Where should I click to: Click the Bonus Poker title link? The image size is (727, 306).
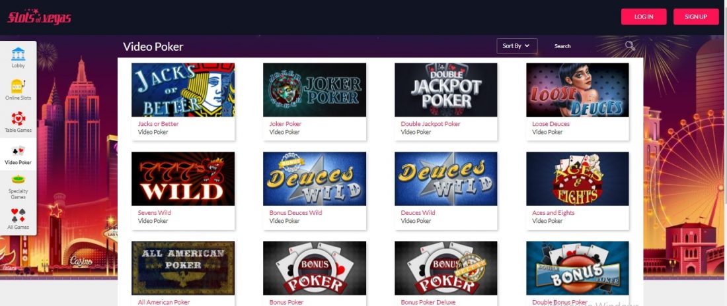point(286,302)
